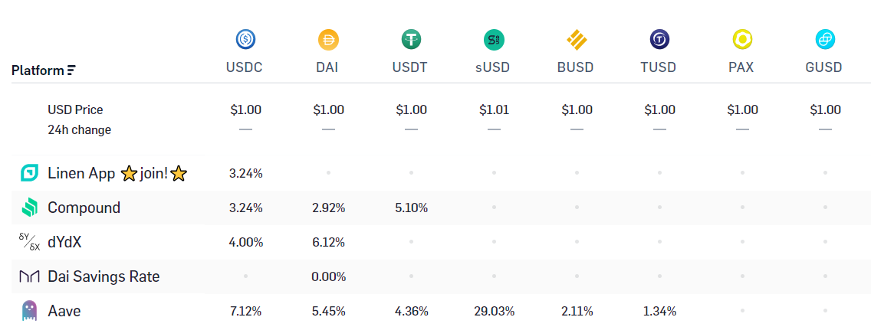Click the GUSD coin icon
The width and height of the screenshot is (871, 327).
[x=825, y=39]
